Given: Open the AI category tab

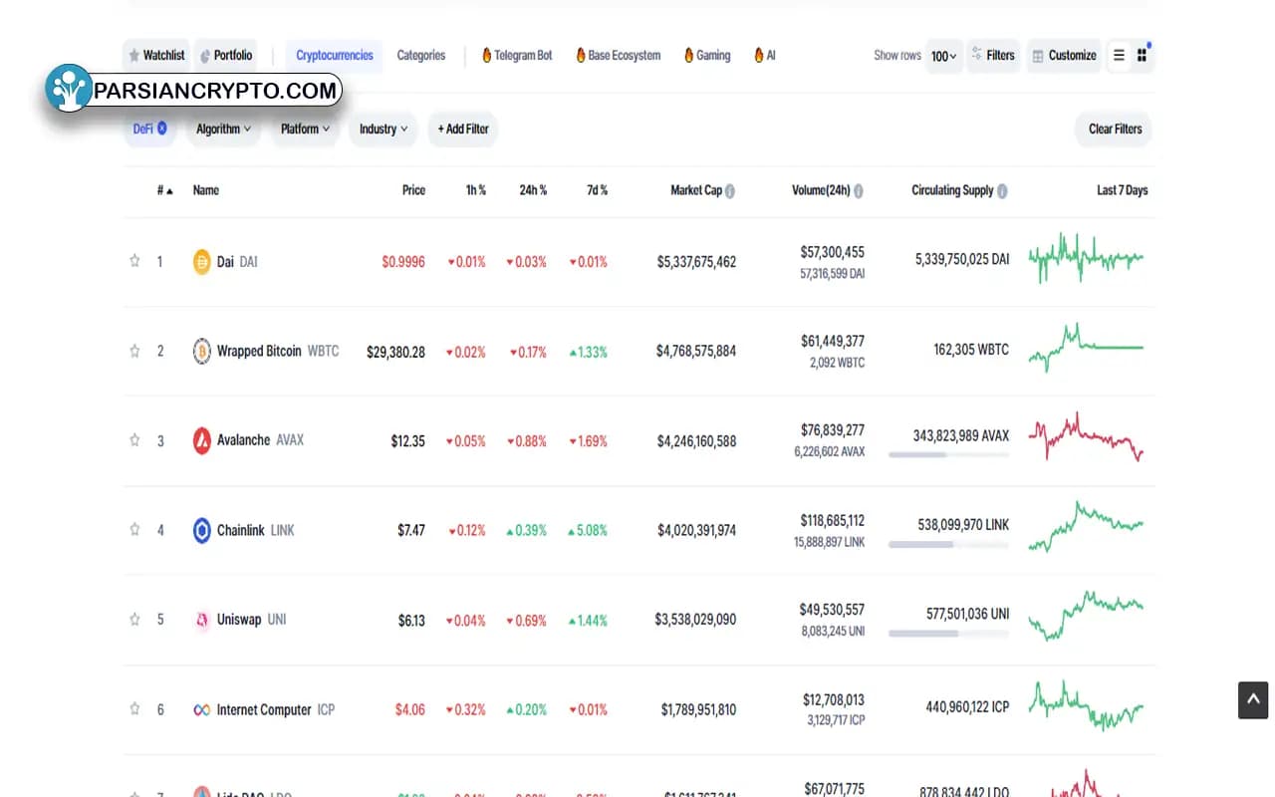Looking at the screenshot, I should coord(765,56).
